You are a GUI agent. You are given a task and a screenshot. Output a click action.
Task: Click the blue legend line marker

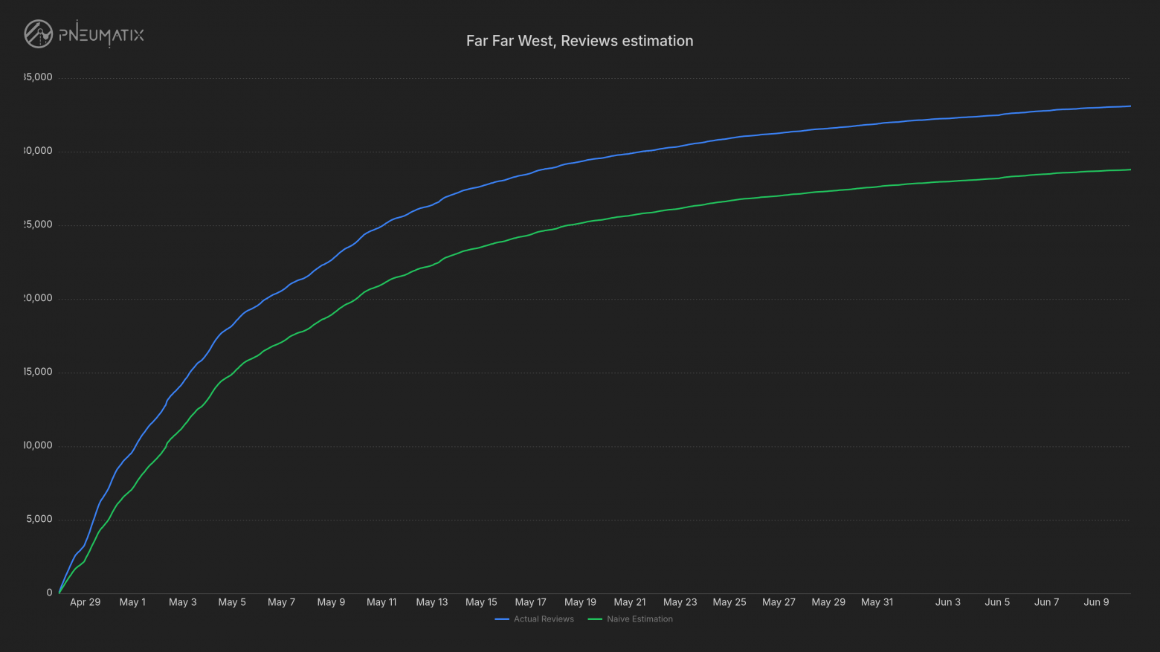click(x=502, y=619)
